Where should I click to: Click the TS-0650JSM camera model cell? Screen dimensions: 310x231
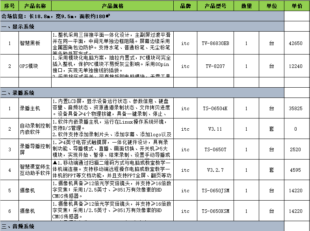215,190
